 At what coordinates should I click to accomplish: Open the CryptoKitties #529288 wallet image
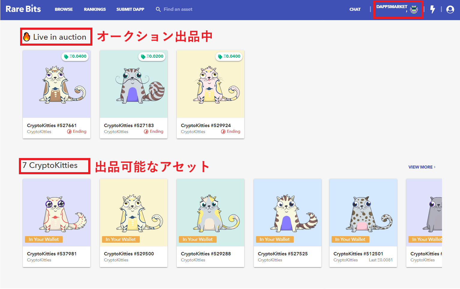pos(210,213)
